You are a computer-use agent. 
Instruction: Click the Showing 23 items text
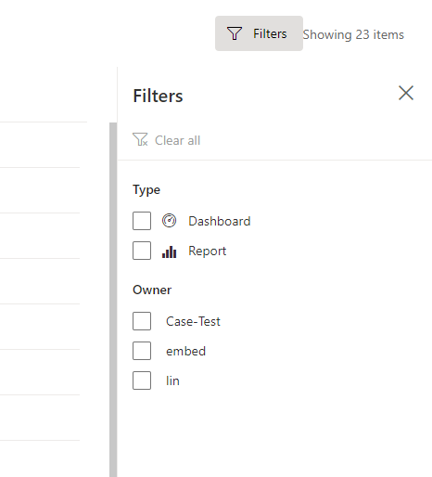(x=353, y=34)
